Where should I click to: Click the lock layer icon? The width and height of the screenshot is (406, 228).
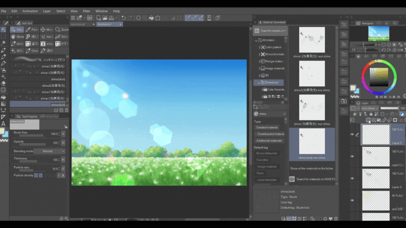point(371,114)
